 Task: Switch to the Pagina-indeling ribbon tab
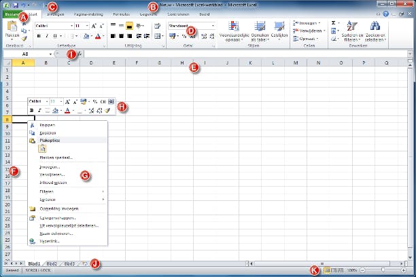pos(88,14)
